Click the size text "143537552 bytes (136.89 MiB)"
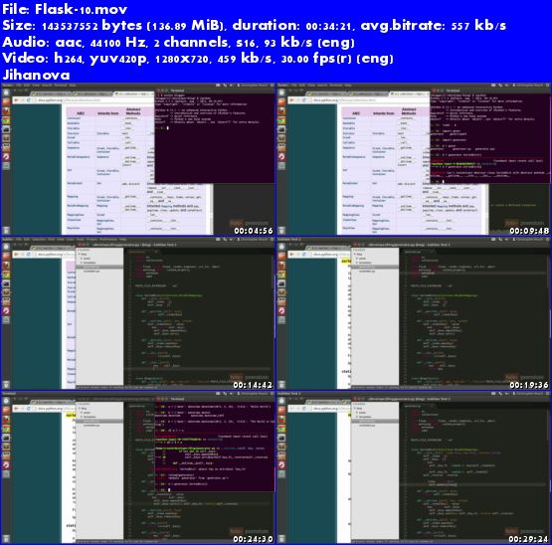The width and height of the screenshot is (552, 545). coord(134,25)
